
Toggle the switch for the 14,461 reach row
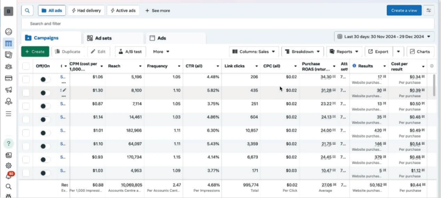pos(45,120)
